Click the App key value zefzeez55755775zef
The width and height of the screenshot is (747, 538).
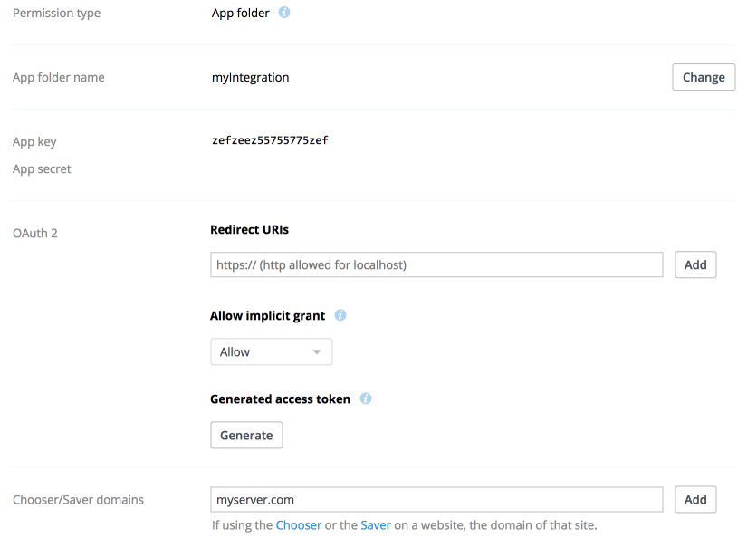(x=269, y=141)
